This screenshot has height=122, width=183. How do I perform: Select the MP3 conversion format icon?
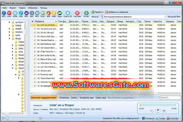pyautogui.click(x=4, y=14)
